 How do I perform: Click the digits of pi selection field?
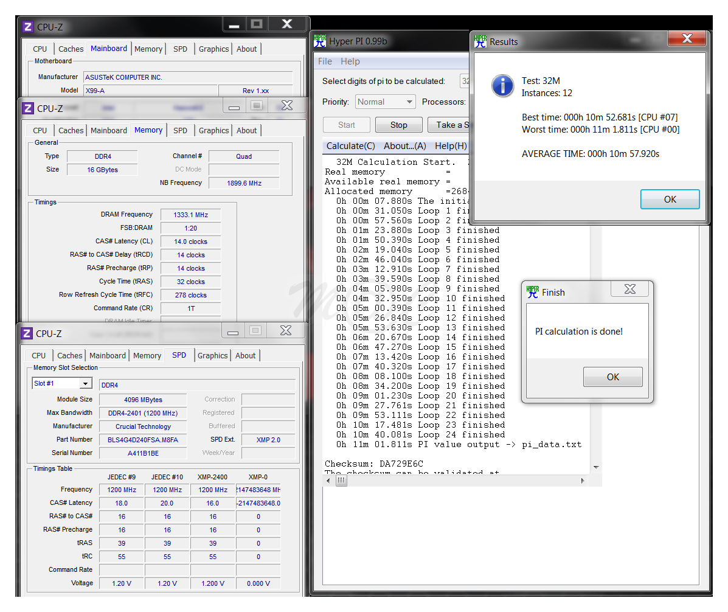465,81
